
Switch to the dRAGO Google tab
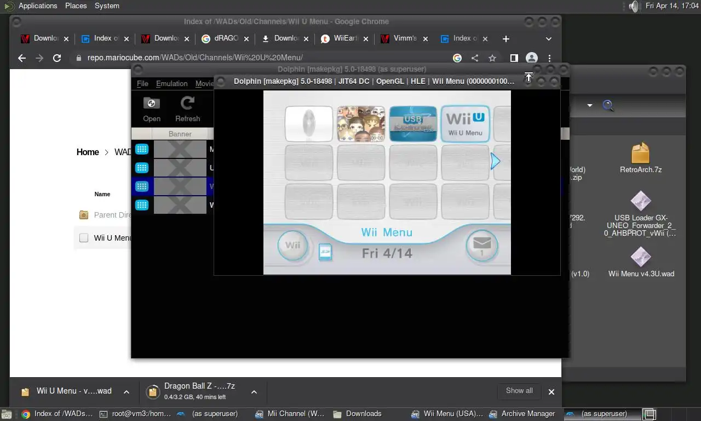225,38
